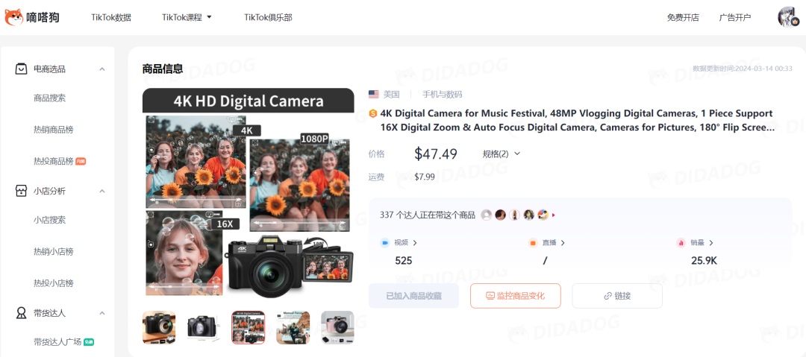Select the pink camera thumbnail
Screen dimensions: 806x357
coord(337,327)
